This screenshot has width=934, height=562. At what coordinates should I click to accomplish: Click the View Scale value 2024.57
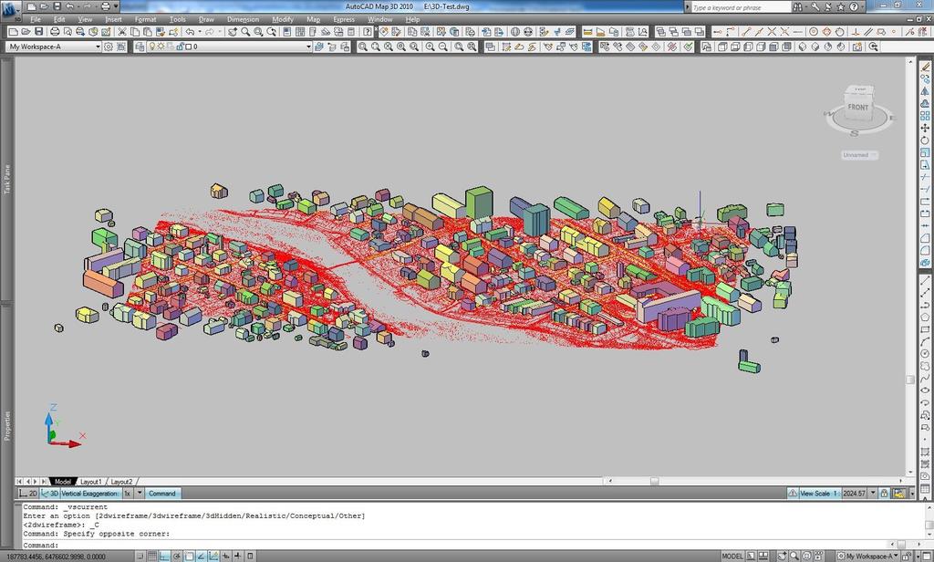tap(854, 494)
